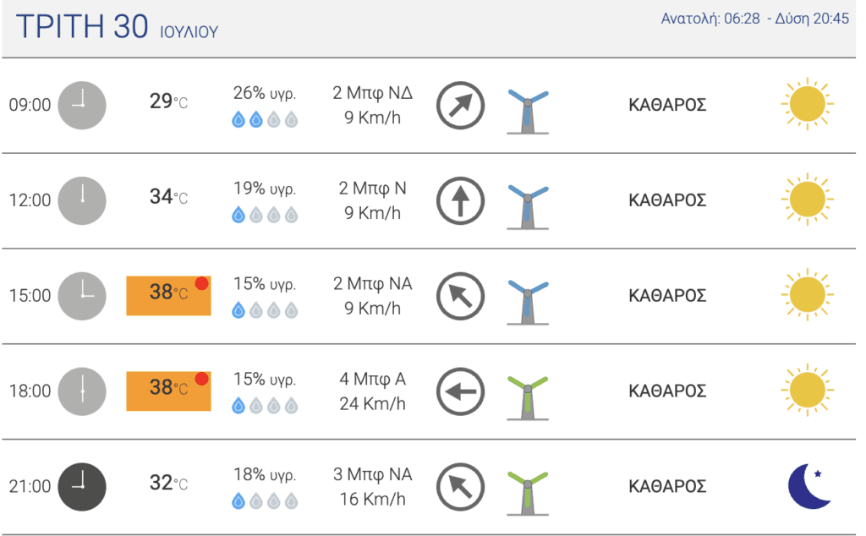Click the Ανατολή 06:28 - Δύση 20:45 text

click(x=754, y=19)
